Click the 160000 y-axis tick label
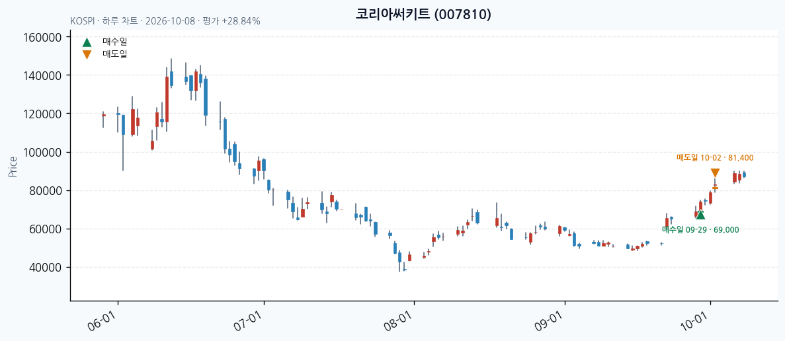The image size is (785, 341). pyautogui.click(x=43, y=37)
